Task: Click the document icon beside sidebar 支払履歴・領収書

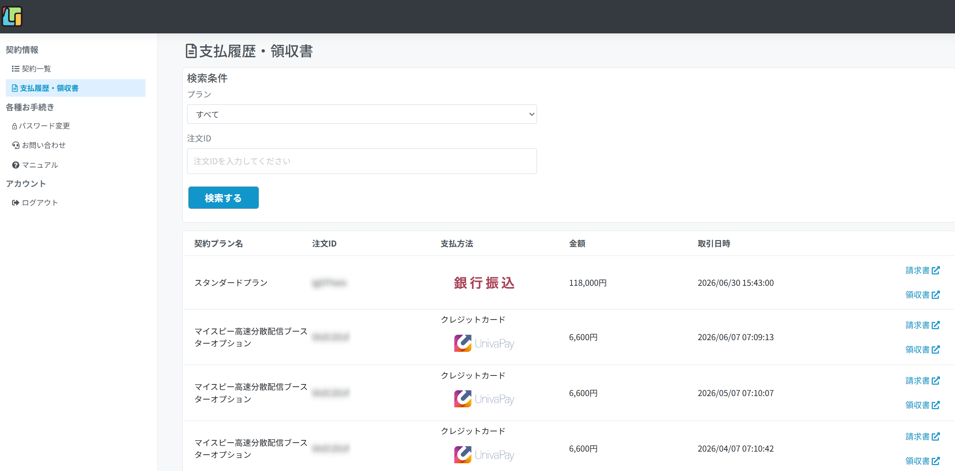Action: click(x=15, y=88)
